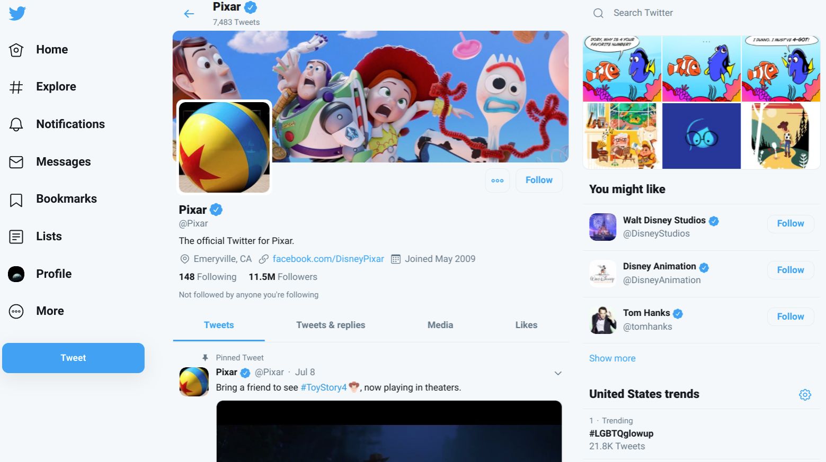Open trends settings gear icon
The width and height of the screenshot is (826, 462).
click(805, 395)
